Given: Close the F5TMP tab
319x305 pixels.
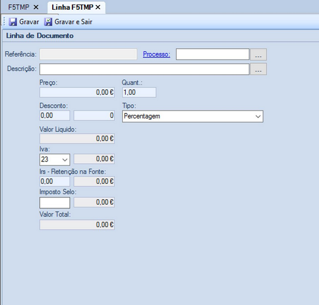Looking at the screenshot, I should pyautogui.click(x=36, y=8).
